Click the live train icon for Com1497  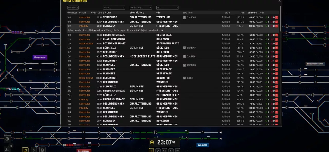coord(184,48)
